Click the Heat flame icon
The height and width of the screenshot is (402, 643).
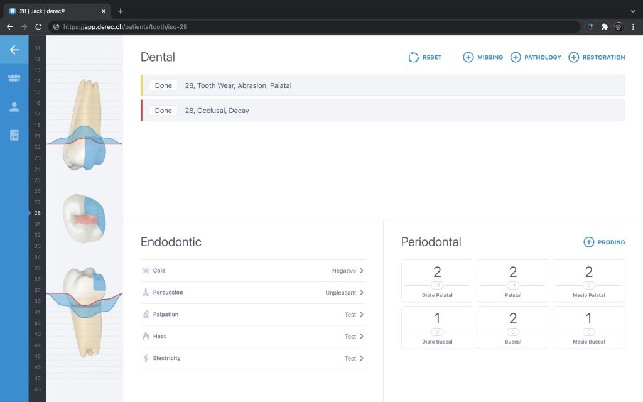coord(146,337)
